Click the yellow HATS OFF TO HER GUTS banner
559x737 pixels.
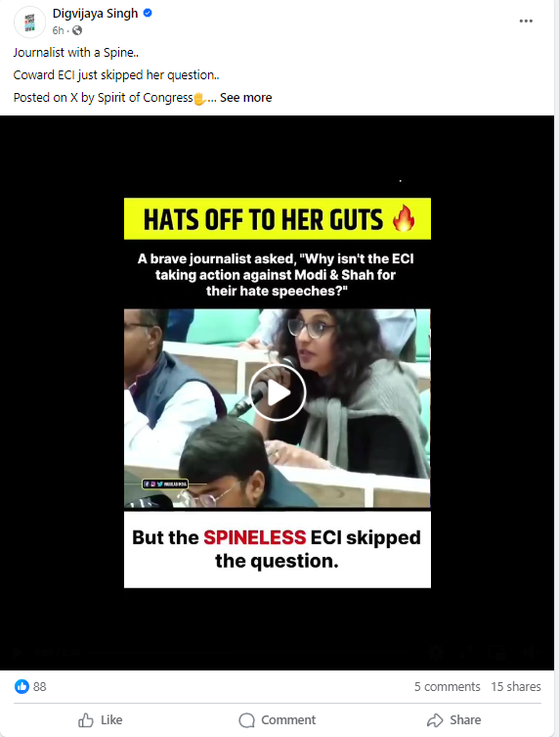click(278, 219)
